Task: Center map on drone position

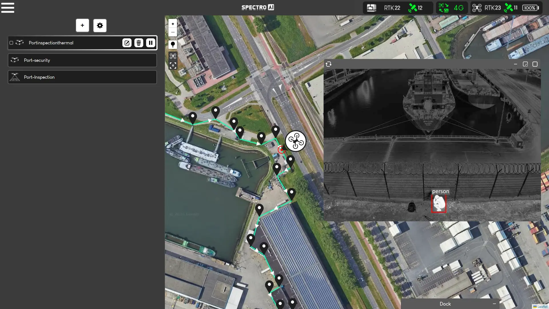Action: pyautogui.click(x=173, y=56)
